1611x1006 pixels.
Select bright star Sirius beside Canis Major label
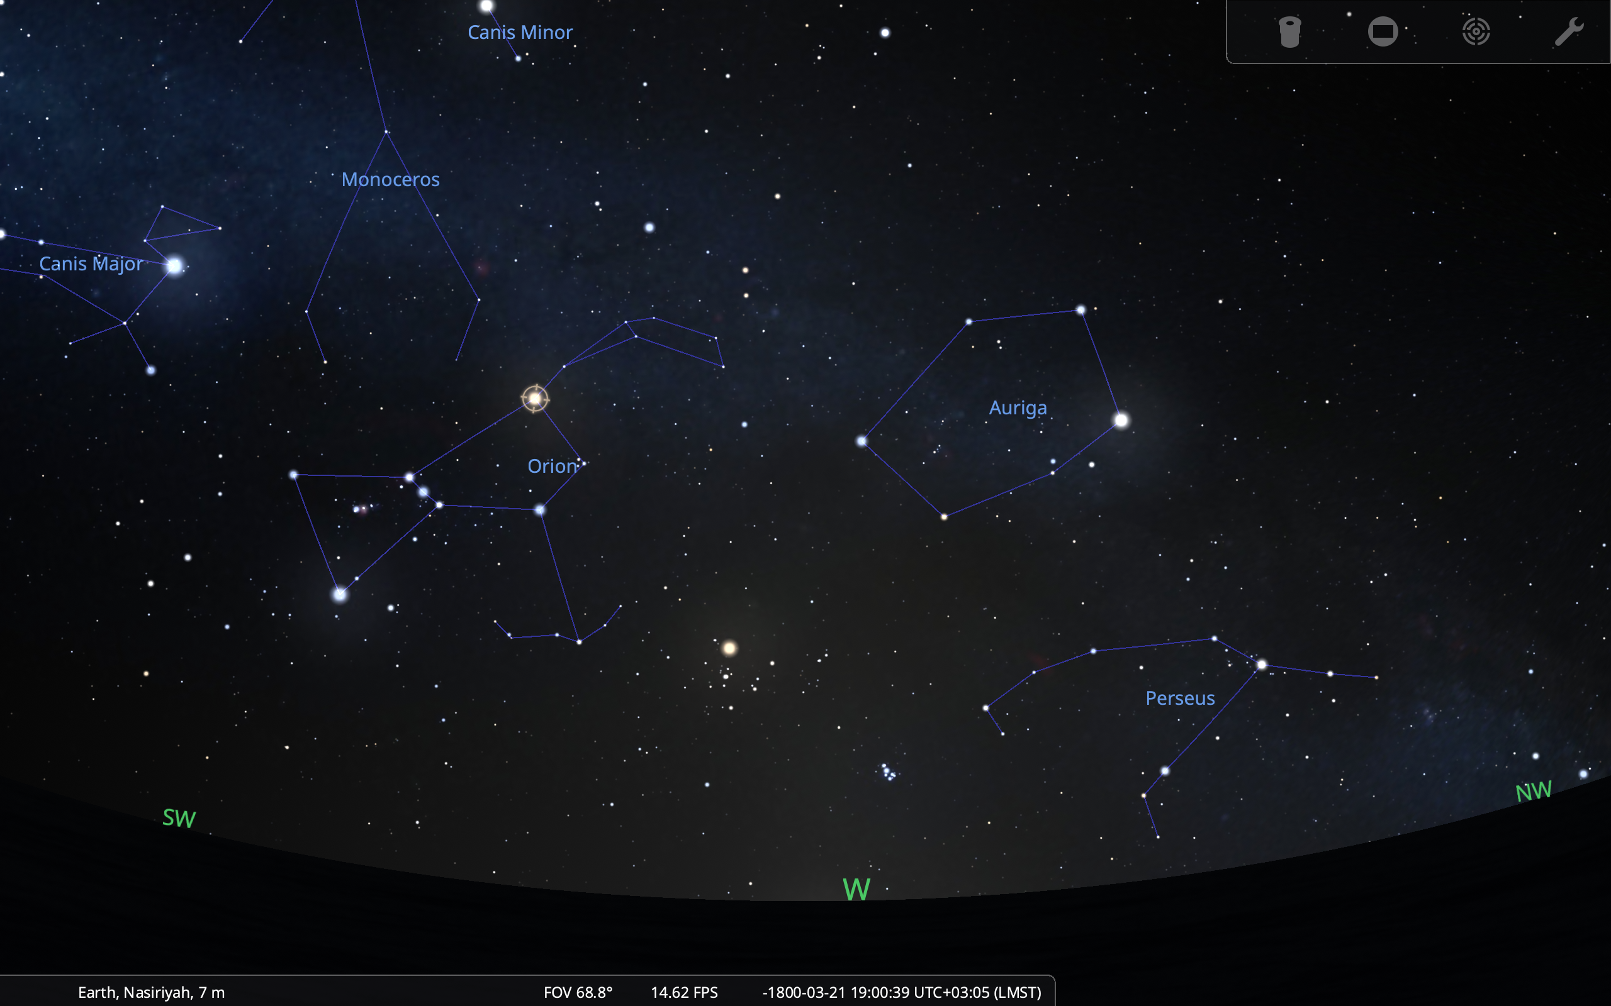[174, 266]
